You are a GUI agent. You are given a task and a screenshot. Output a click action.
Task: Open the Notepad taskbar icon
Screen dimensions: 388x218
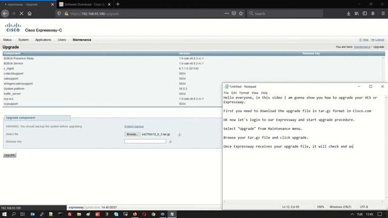point(172,214)
